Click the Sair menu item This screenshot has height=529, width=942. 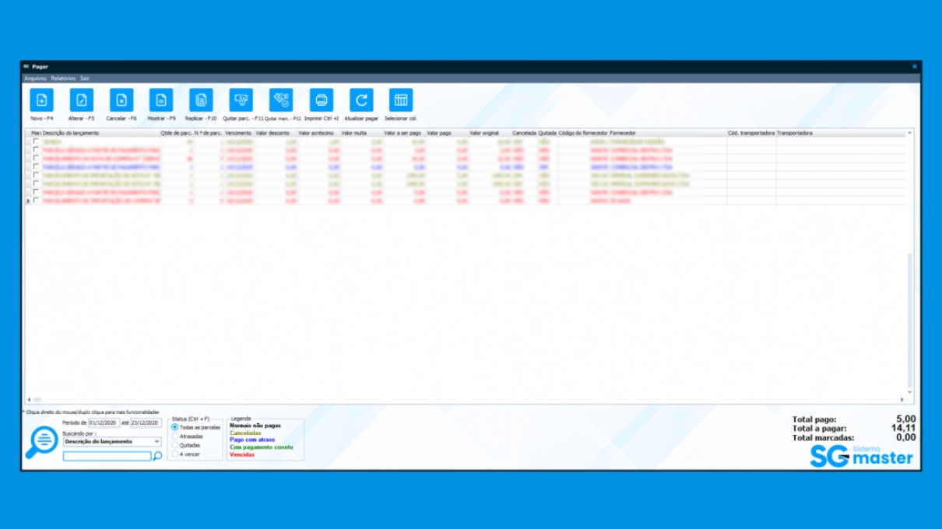(85, 79)
